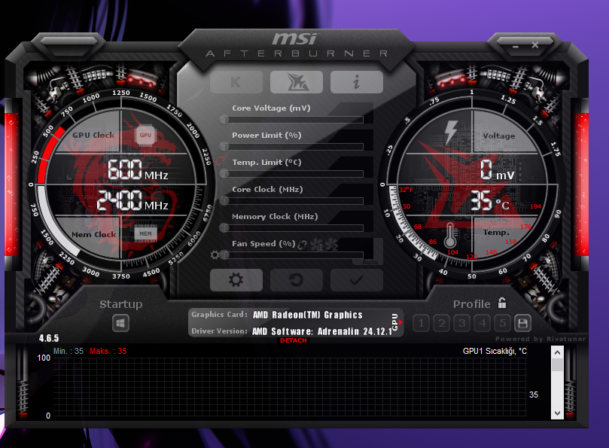Click the MEM chip icon in clock gauge

[145, 233]
